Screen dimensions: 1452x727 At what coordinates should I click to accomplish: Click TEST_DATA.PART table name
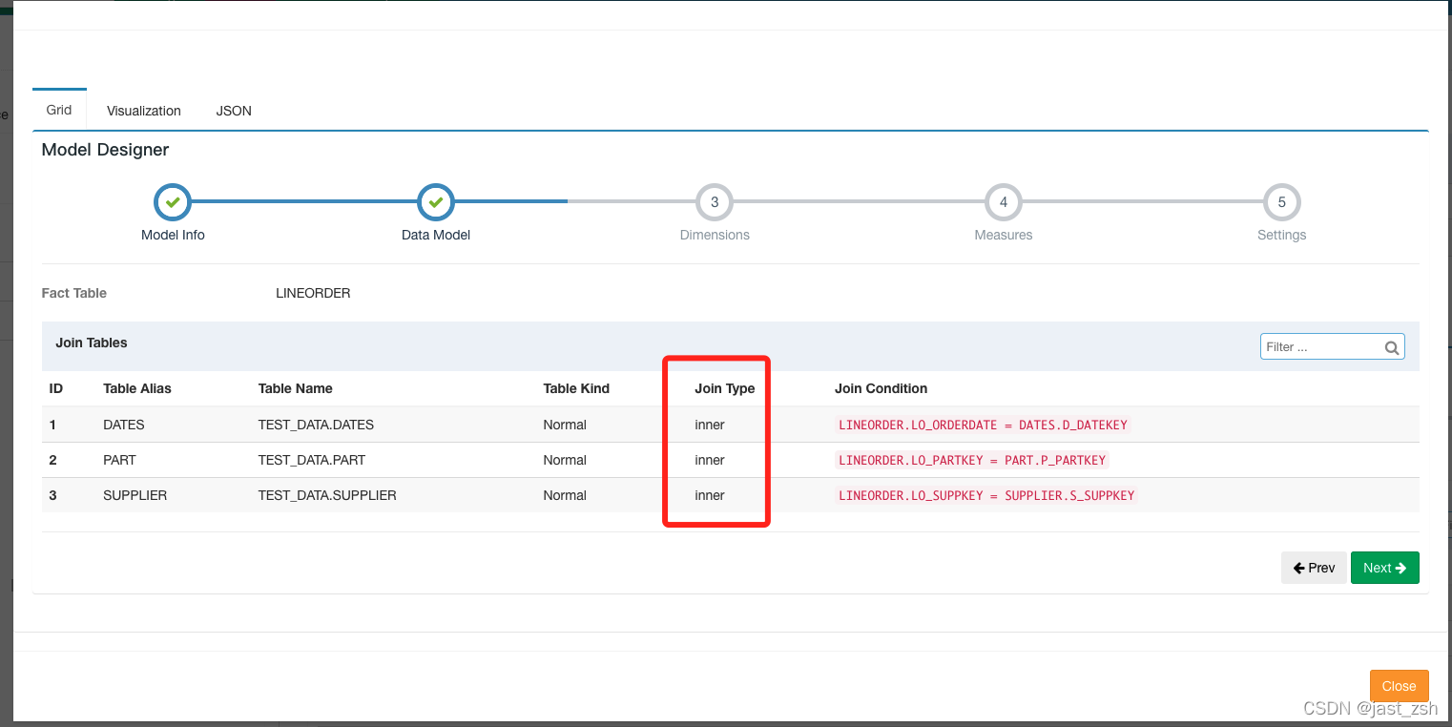[312, 460]
